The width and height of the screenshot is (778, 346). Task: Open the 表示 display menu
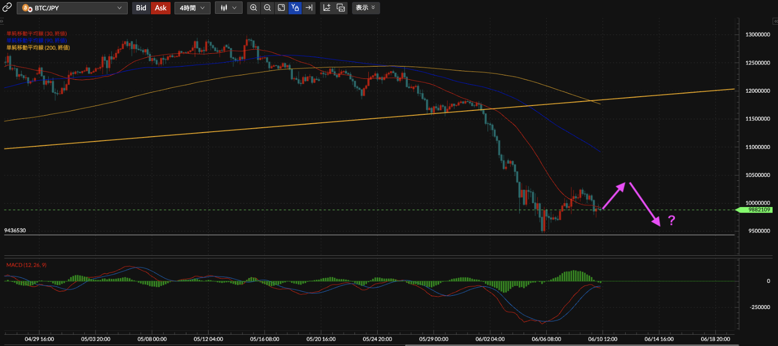pyautogui.click(x=366, y=8)
